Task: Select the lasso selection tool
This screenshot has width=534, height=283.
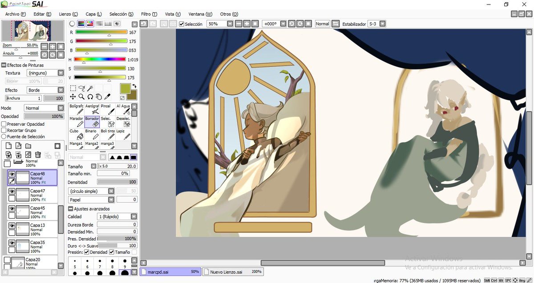Action: pos(81,88)
